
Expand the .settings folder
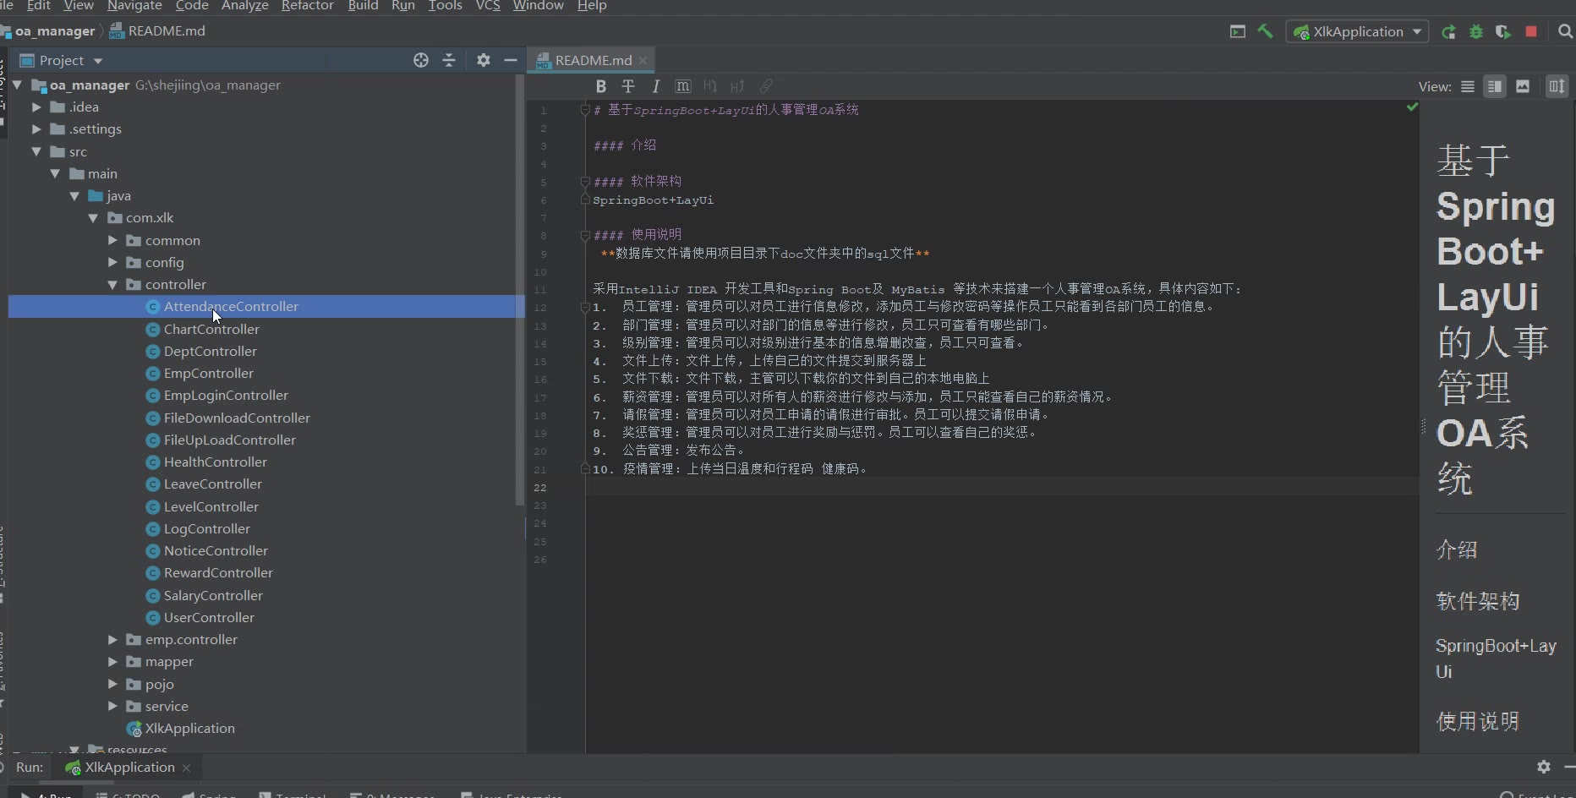(36, 129)
